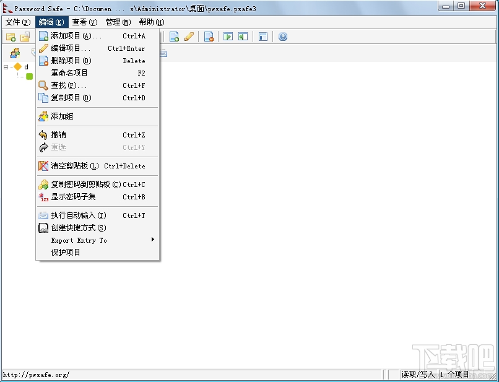499x382 pixels.
Task: Click the URL field showing http://pwsafe.org/
Action: click(37, 375)
